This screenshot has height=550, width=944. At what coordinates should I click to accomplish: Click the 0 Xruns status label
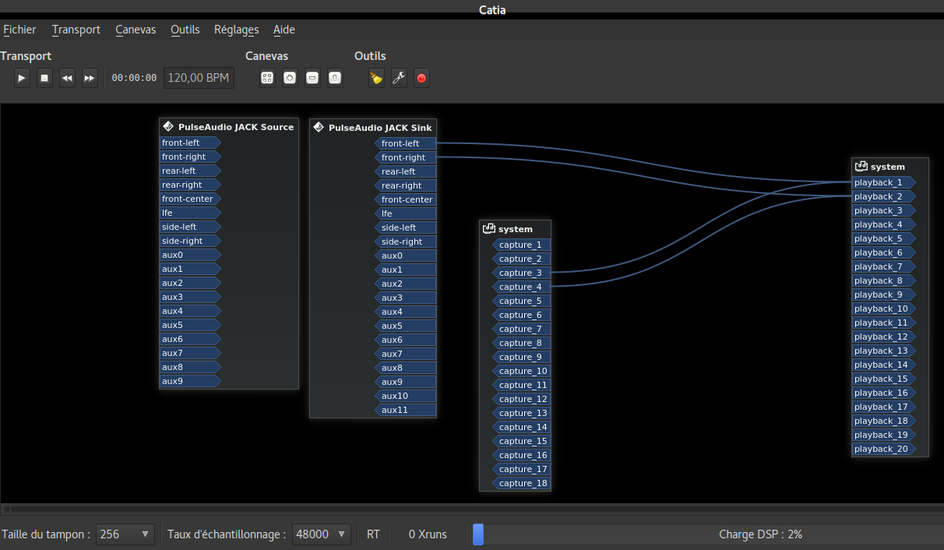428,534
